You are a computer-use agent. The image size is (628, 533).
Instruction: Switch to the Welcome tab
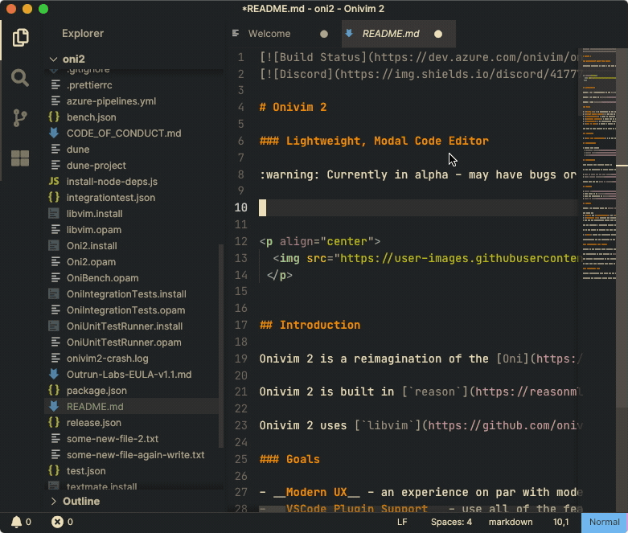269,34
